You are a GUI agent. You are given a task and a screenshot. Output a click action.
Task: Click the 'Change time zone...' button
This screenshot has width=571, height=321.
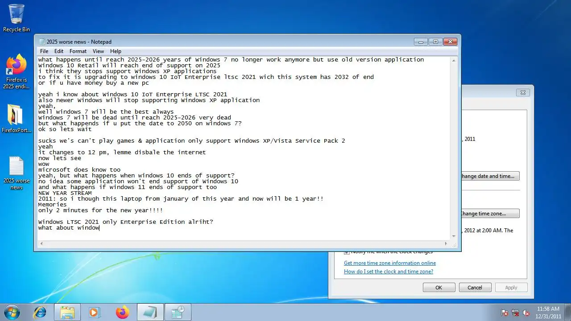(489, 214)
